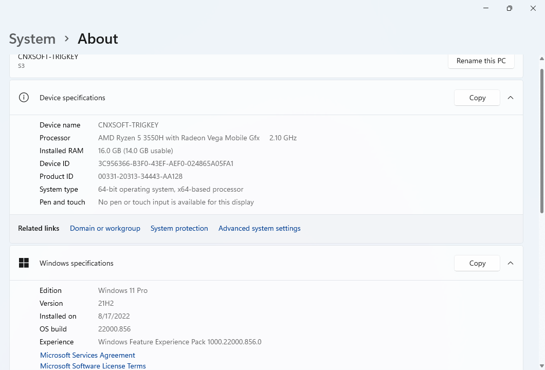Screen dimensions: 545x370
Task: Click the breadcrumb chevron separator
Action: [67, 39]
